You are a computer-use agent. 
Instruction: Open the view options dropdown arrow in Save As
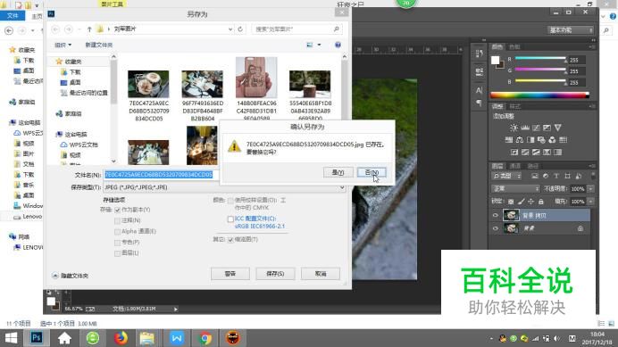coord(319,45)
